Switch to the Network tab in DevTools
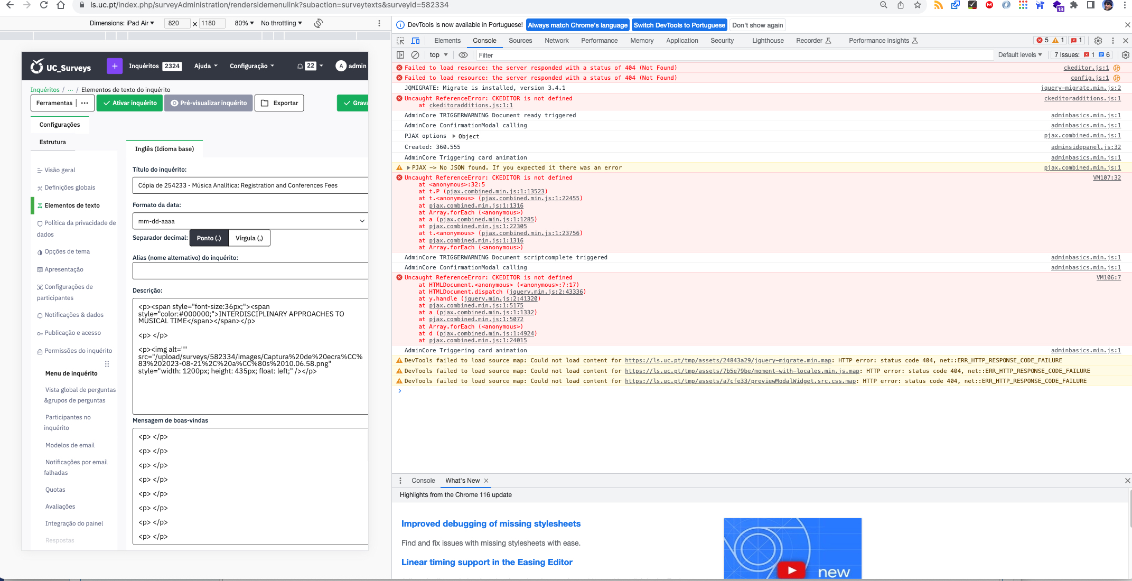Image resolution: width=1132 pixels, height=581 pixels. tap(556, 41)
